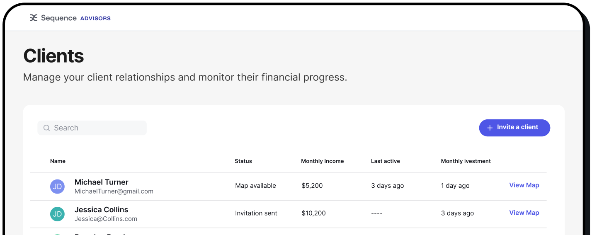Viewport: 592px width, 235px height.
Task: Click Jessica Collins' avatar icon
Action: [57, 214]
